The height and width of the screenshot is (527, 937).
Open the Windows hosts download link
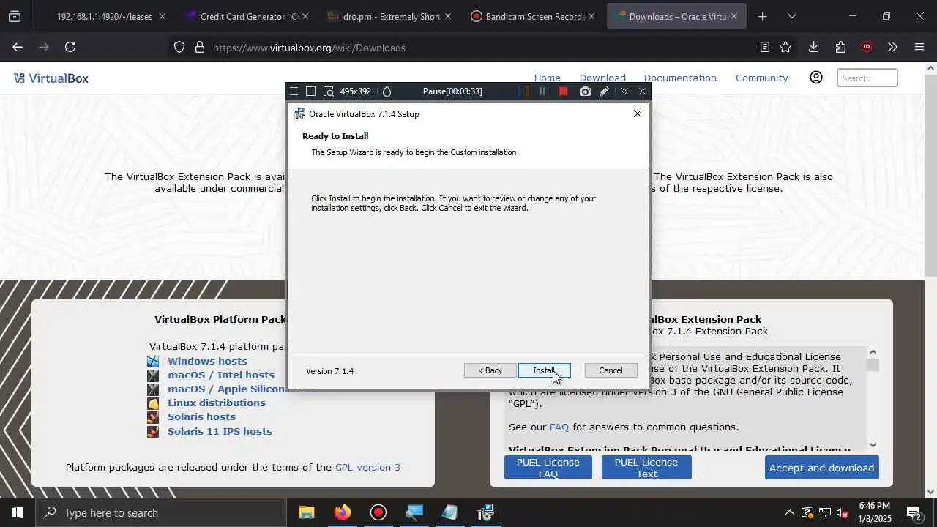(x=207, y=361)
